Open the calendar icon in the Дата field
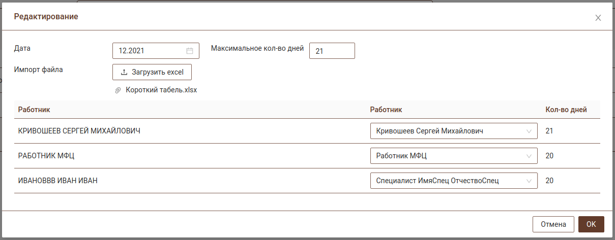The image size is (615, 240). [x=190, y=51]
